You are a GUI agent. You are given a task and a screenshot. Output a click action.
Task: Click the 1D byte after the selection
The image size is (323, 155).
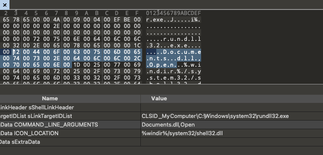(x=76, y=65)
